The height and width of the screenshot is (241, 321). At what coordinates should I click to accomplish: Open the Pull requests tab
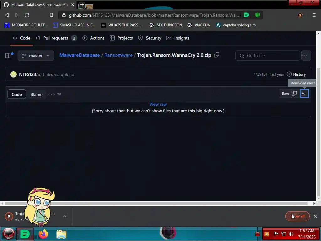click(x=56, y=38)
